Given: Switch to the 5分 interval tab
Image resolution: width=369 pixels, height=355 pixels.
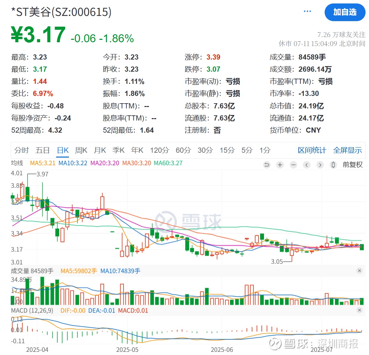Looking at the screenshot, I should [x=247, y=150].
